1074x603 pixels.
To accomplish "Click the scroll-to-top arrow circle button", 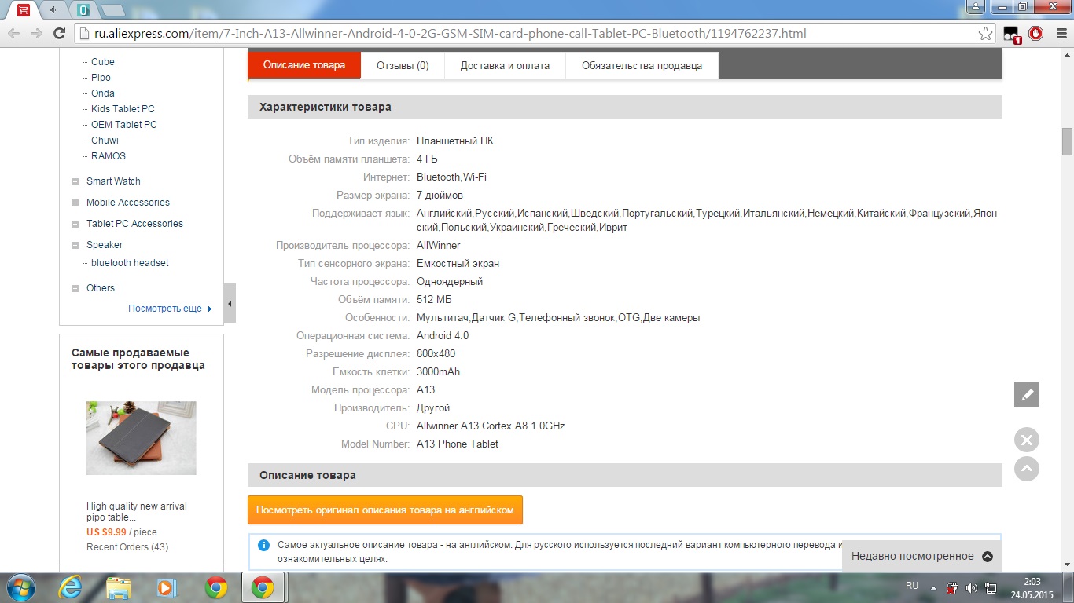I will point(1026,469).
